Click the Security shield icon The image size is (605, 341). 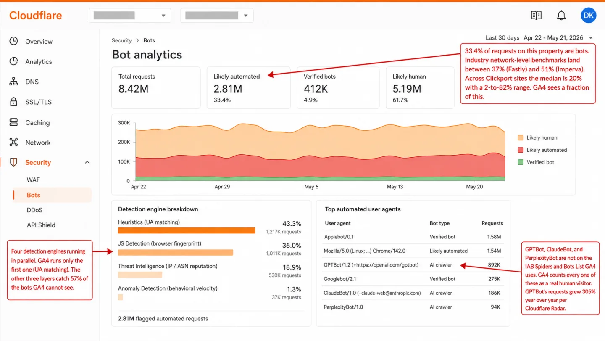(14, 162)
